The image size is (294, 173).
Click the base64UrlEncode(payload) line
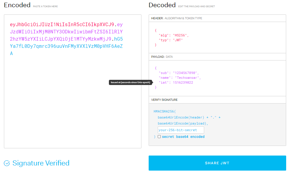pos(183,123)
